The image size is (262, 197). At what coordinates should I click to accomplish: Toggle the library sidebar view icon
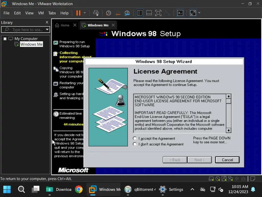click(x=140, y=13)
